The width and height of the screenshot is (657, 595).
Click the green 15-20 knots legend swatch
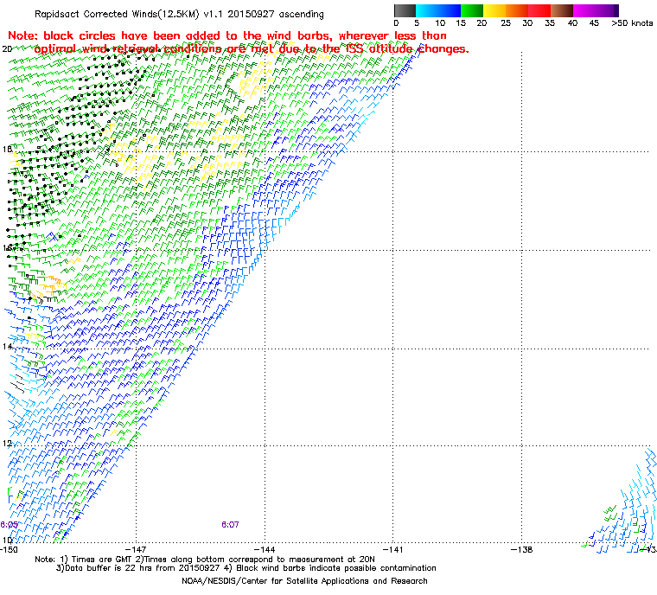click(472, 10)
